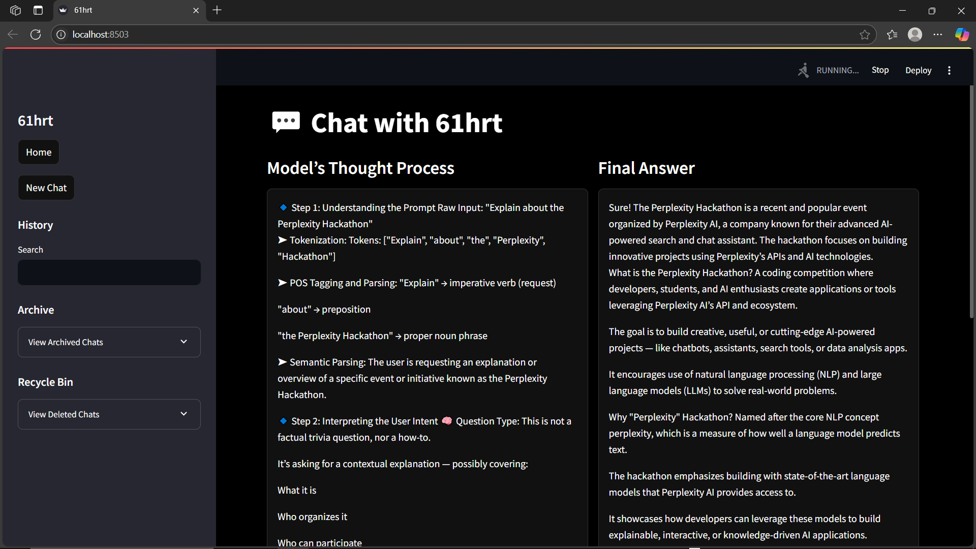The image size is (976, 549).
Task: Open browser settings ellipsis menu
Action: pyautogui.click(x=938, y=35)
